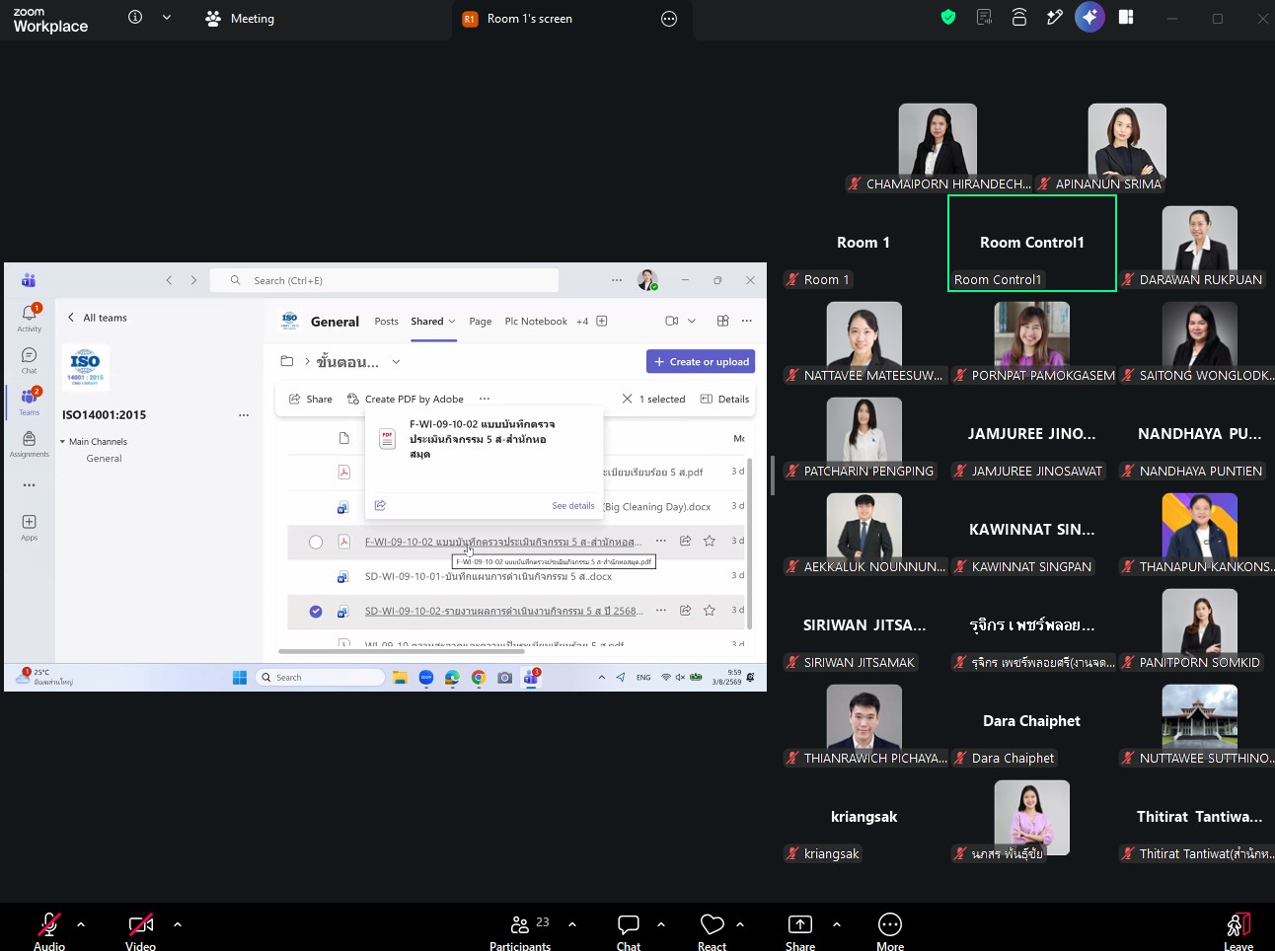
Task: Open the React menu
Action: tap(712, 930)
